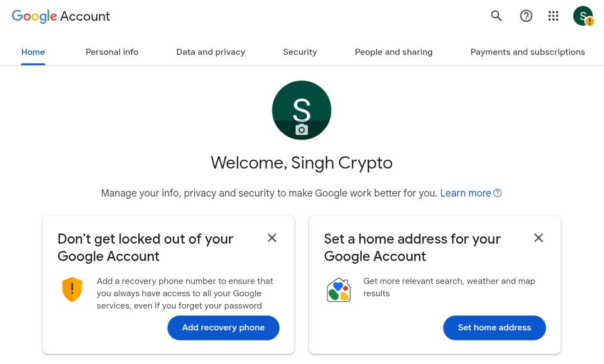Open the account avatar in header
The image size is (604, 364).
[583, 16]
